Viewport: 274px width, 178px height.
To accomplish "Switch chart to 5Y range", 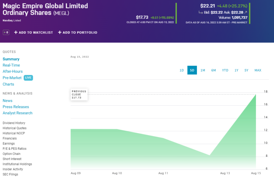I will (x=246, y=70).
